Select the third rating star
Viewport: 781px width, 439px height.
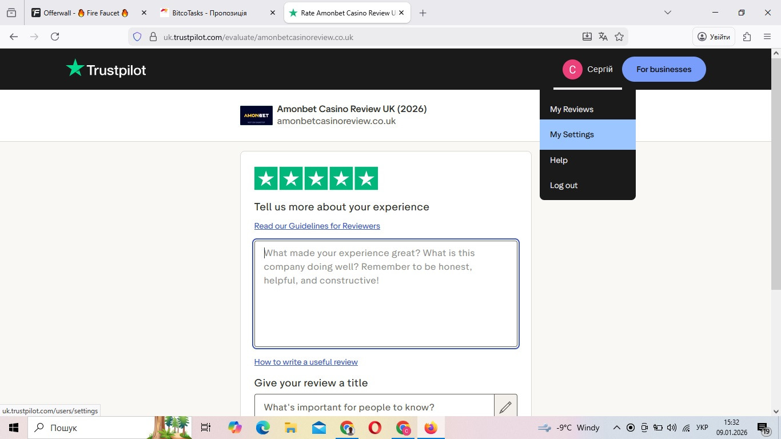pos(316,178)
